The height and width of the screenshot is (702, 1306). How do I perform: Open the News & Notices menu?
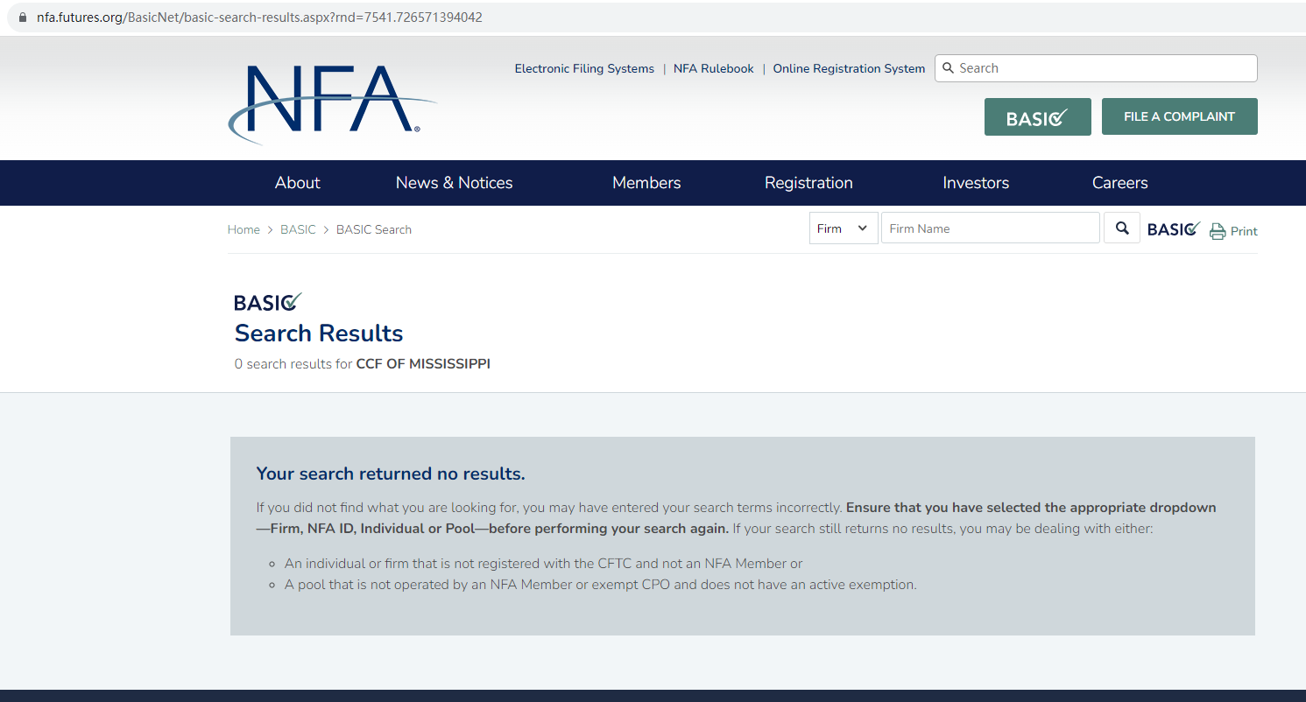point(455,183)
